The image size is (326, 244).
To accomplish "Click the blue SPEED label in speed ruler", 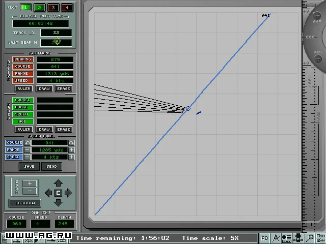I will [14, 157].
